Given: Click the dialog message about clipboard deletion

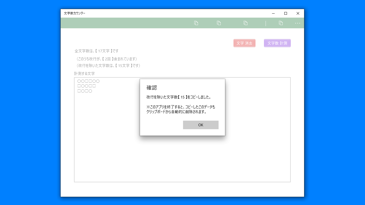Looking at the screenshot, I should tap(178, 109).
